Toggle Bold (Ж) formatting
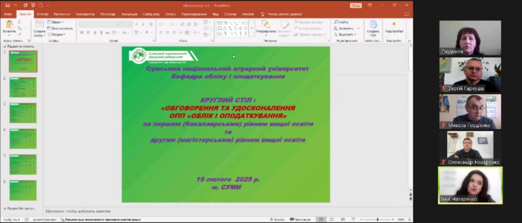The image size is (522, 223). 82,33
